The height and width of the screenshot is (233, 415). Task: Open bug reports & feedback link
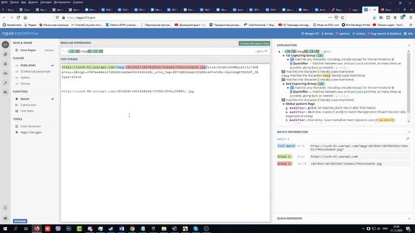click(385, 34)
